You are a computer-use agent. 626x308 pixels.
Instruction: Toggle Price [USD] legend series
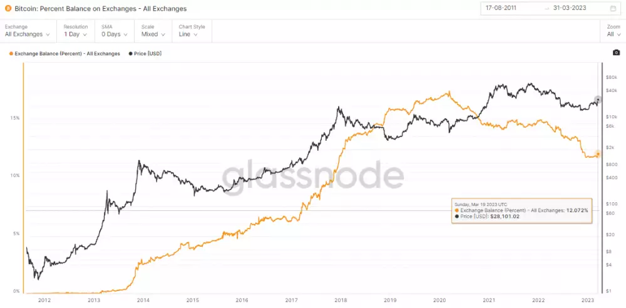145,54
